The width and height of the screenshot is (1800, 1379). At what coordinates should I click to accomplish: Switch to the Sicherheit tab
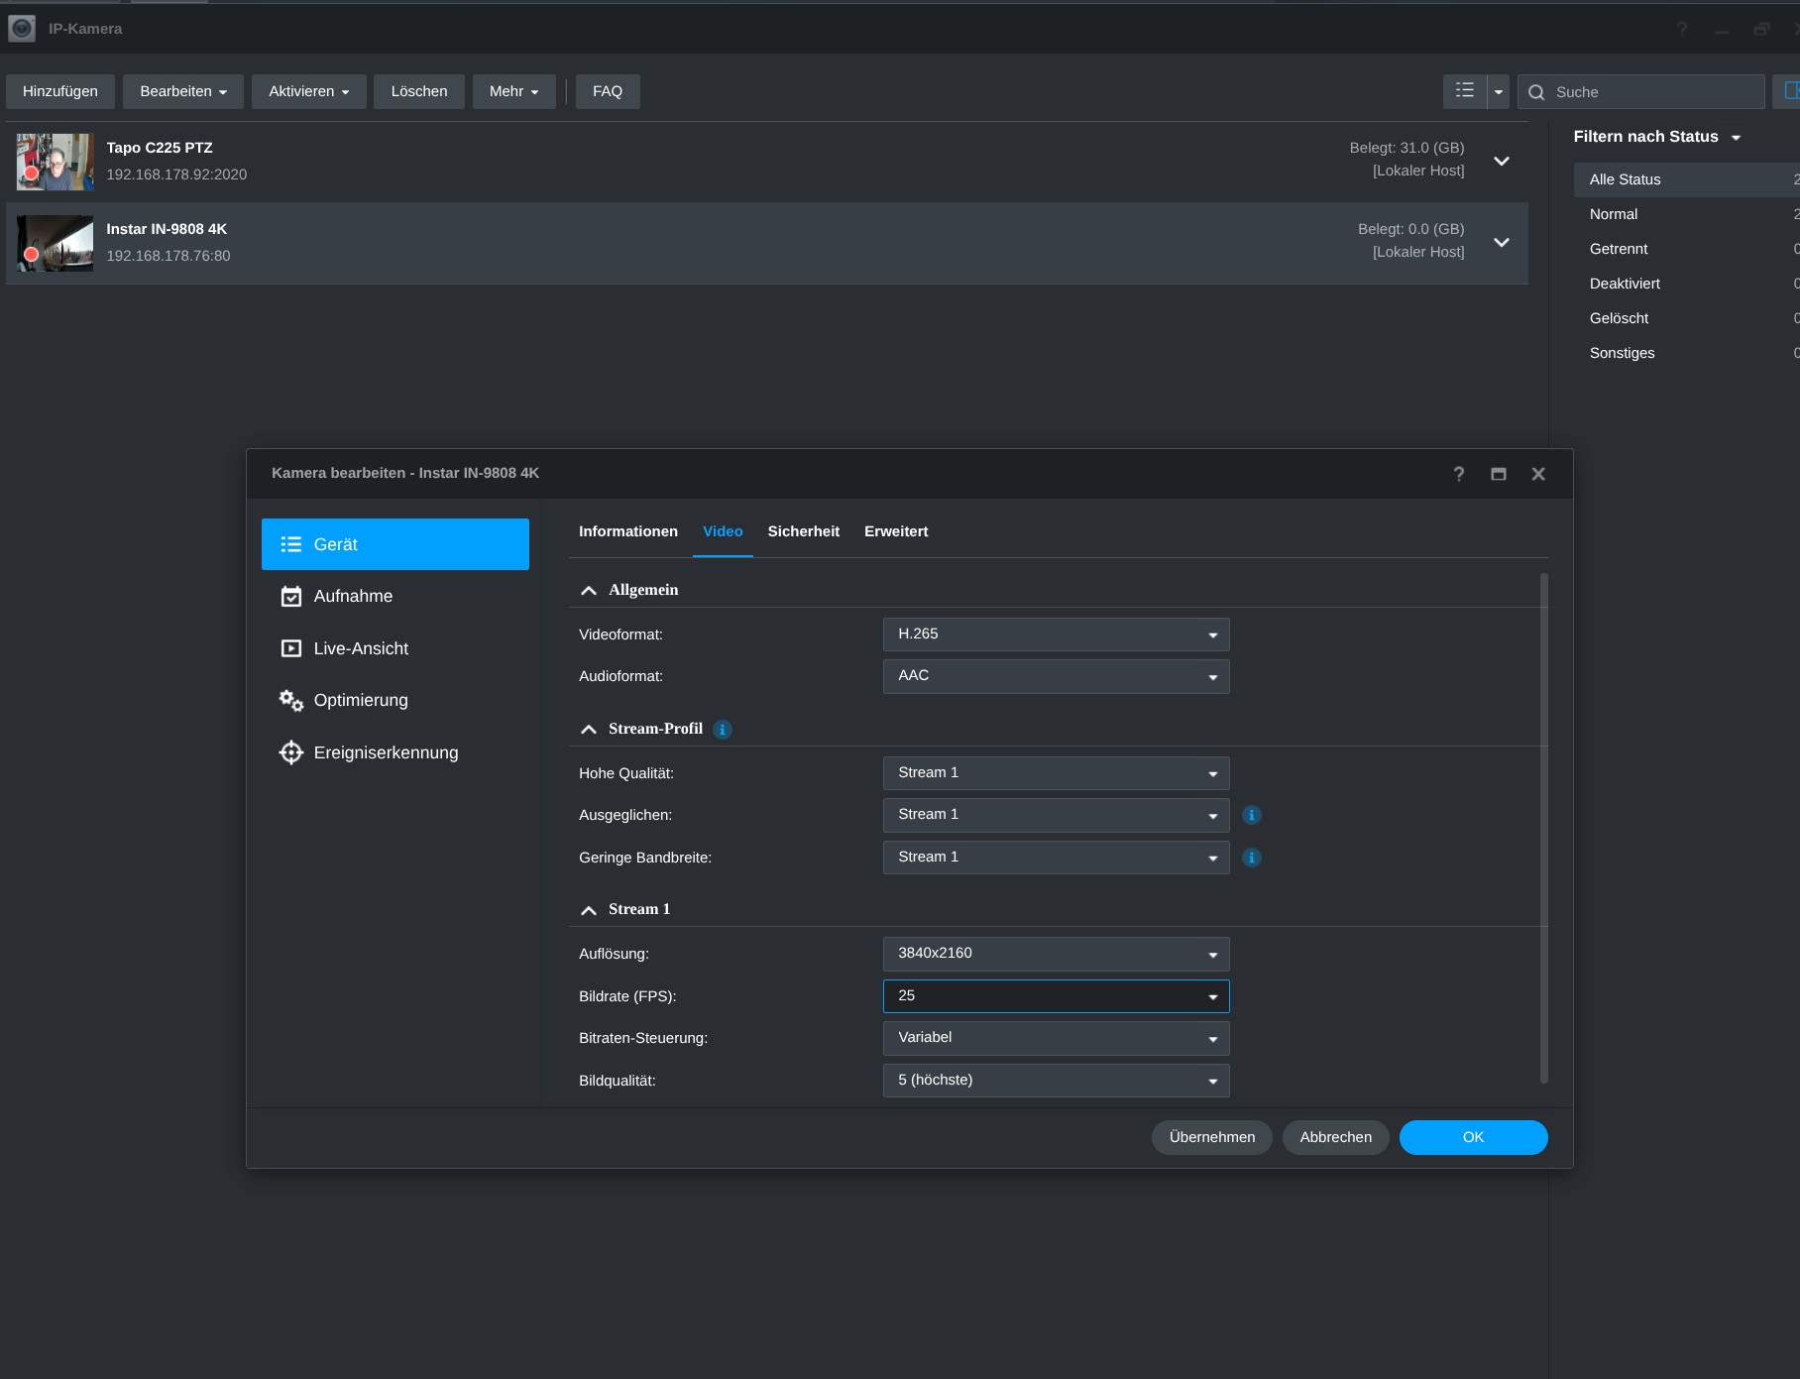point(803,531)
